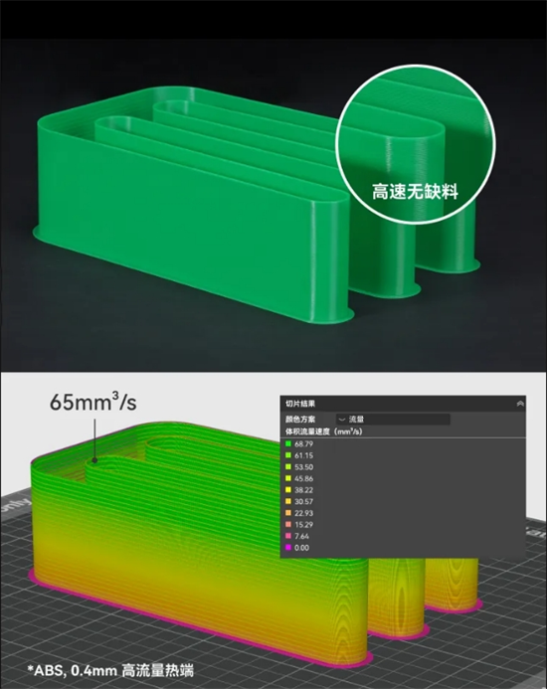Click the 颜色方案 label

[300, 420]
